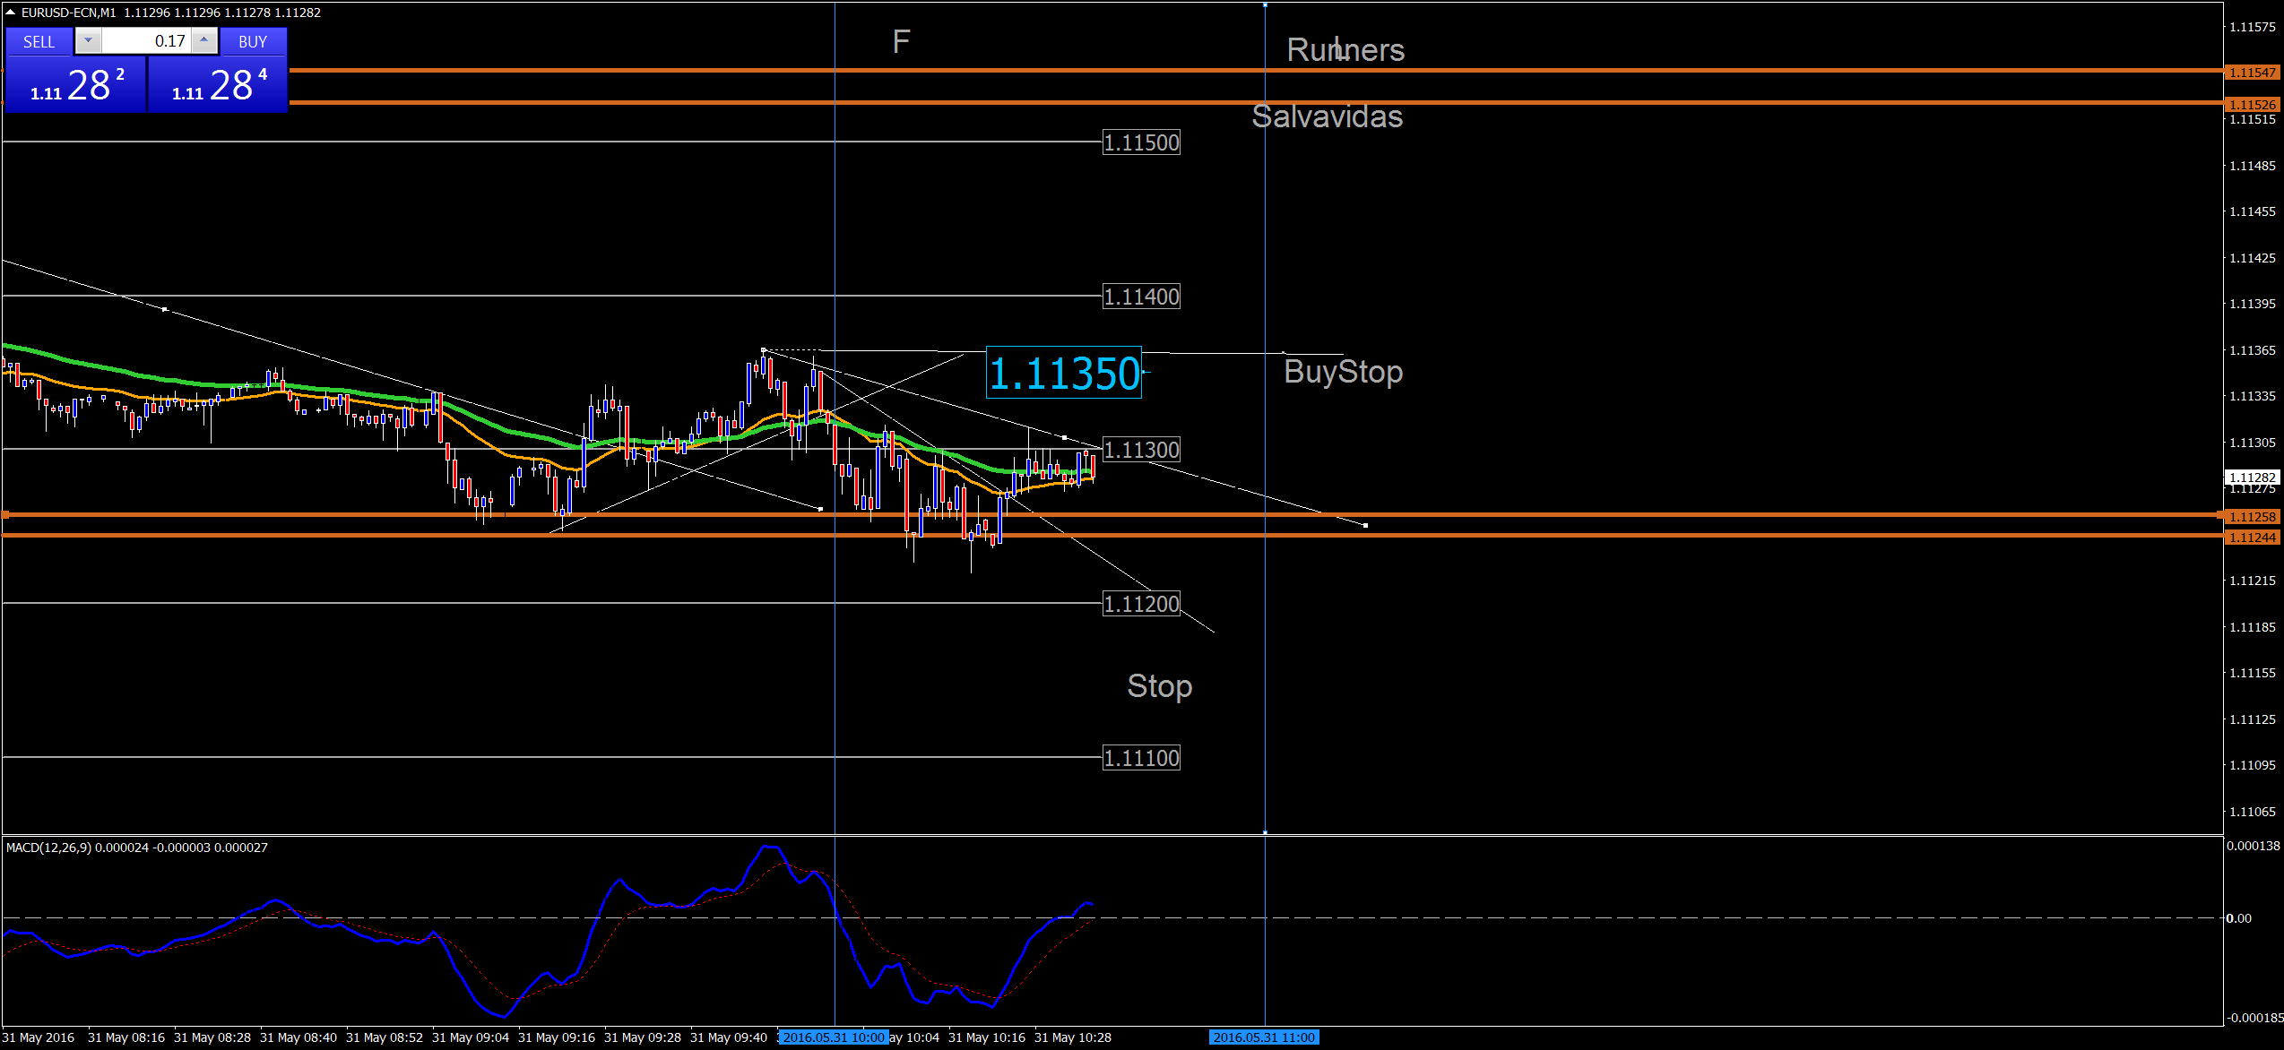The width and height of the screenshot is (2284, 1050).
Task: Click the MACD(12,26,9) indicator label
Action: coord(49,848)
